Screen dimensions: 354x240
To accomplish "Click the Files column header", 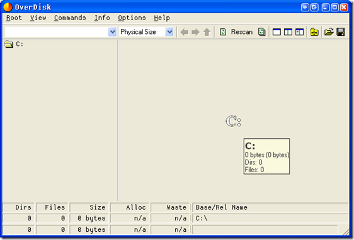I will (52, 207).
